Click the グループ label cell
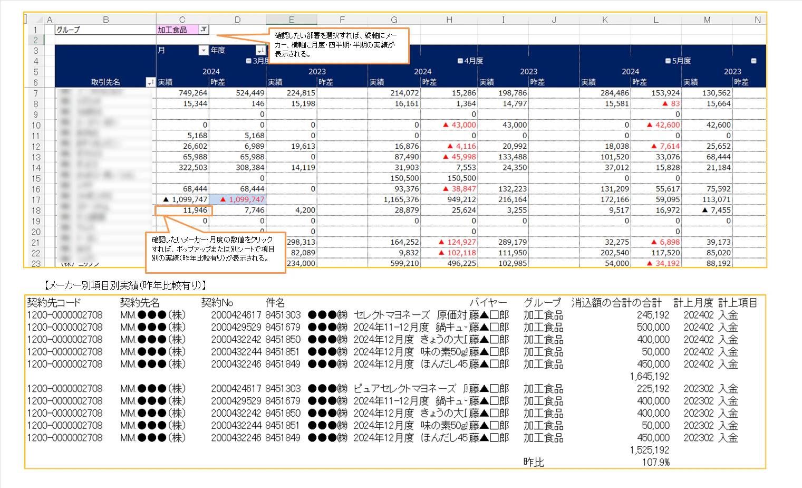Screen dimensions: 802x488 click(105, 30)
